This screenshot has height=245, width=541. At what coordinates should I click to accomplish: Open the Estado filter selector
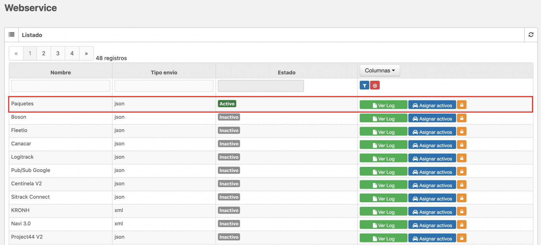click(261, 86)
